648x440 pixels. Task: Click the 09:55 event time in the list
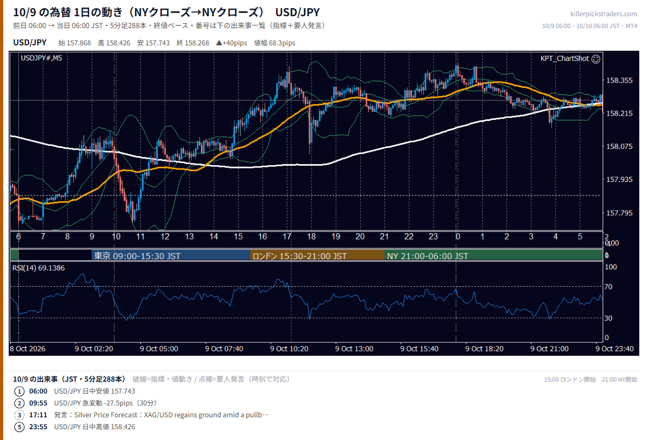(38, 403)
